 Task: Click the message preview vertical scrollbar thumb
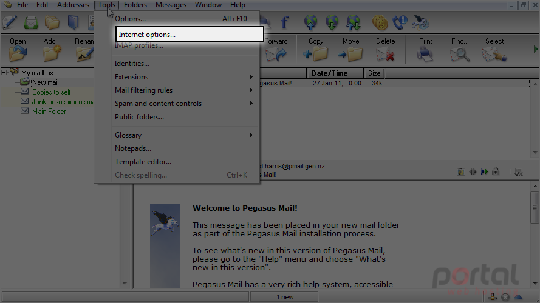click(535, 207)
